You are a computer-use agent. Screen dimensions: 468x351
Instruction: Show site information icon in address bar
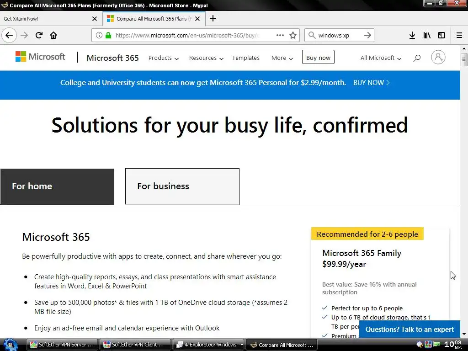[x=99, y=35]
